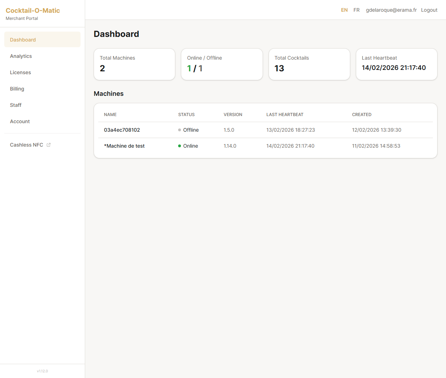Click the external link icon beside Cashless NFC
The height and width of the screenshot is (378, 446).
coord(49,145)
